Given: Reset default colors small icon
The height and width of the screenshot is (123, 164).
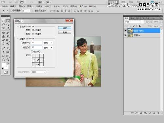Looking at the screenshot, I should (3, 69).
